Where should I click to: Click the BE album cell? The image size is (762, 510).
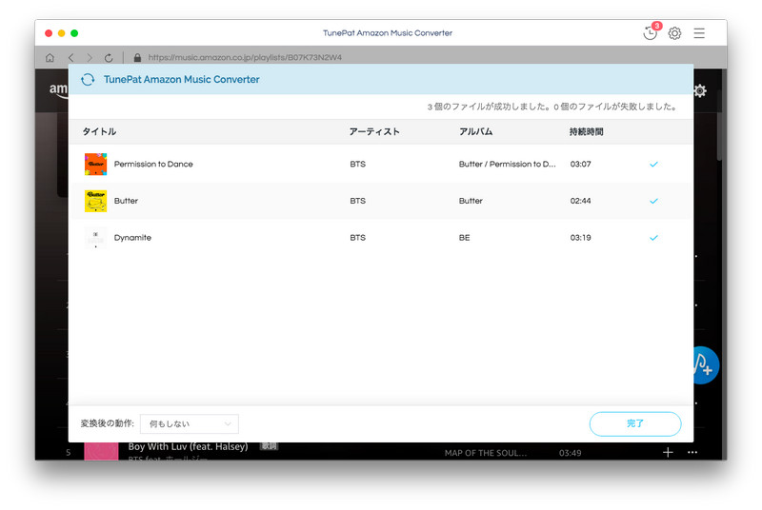pos(465,238)
